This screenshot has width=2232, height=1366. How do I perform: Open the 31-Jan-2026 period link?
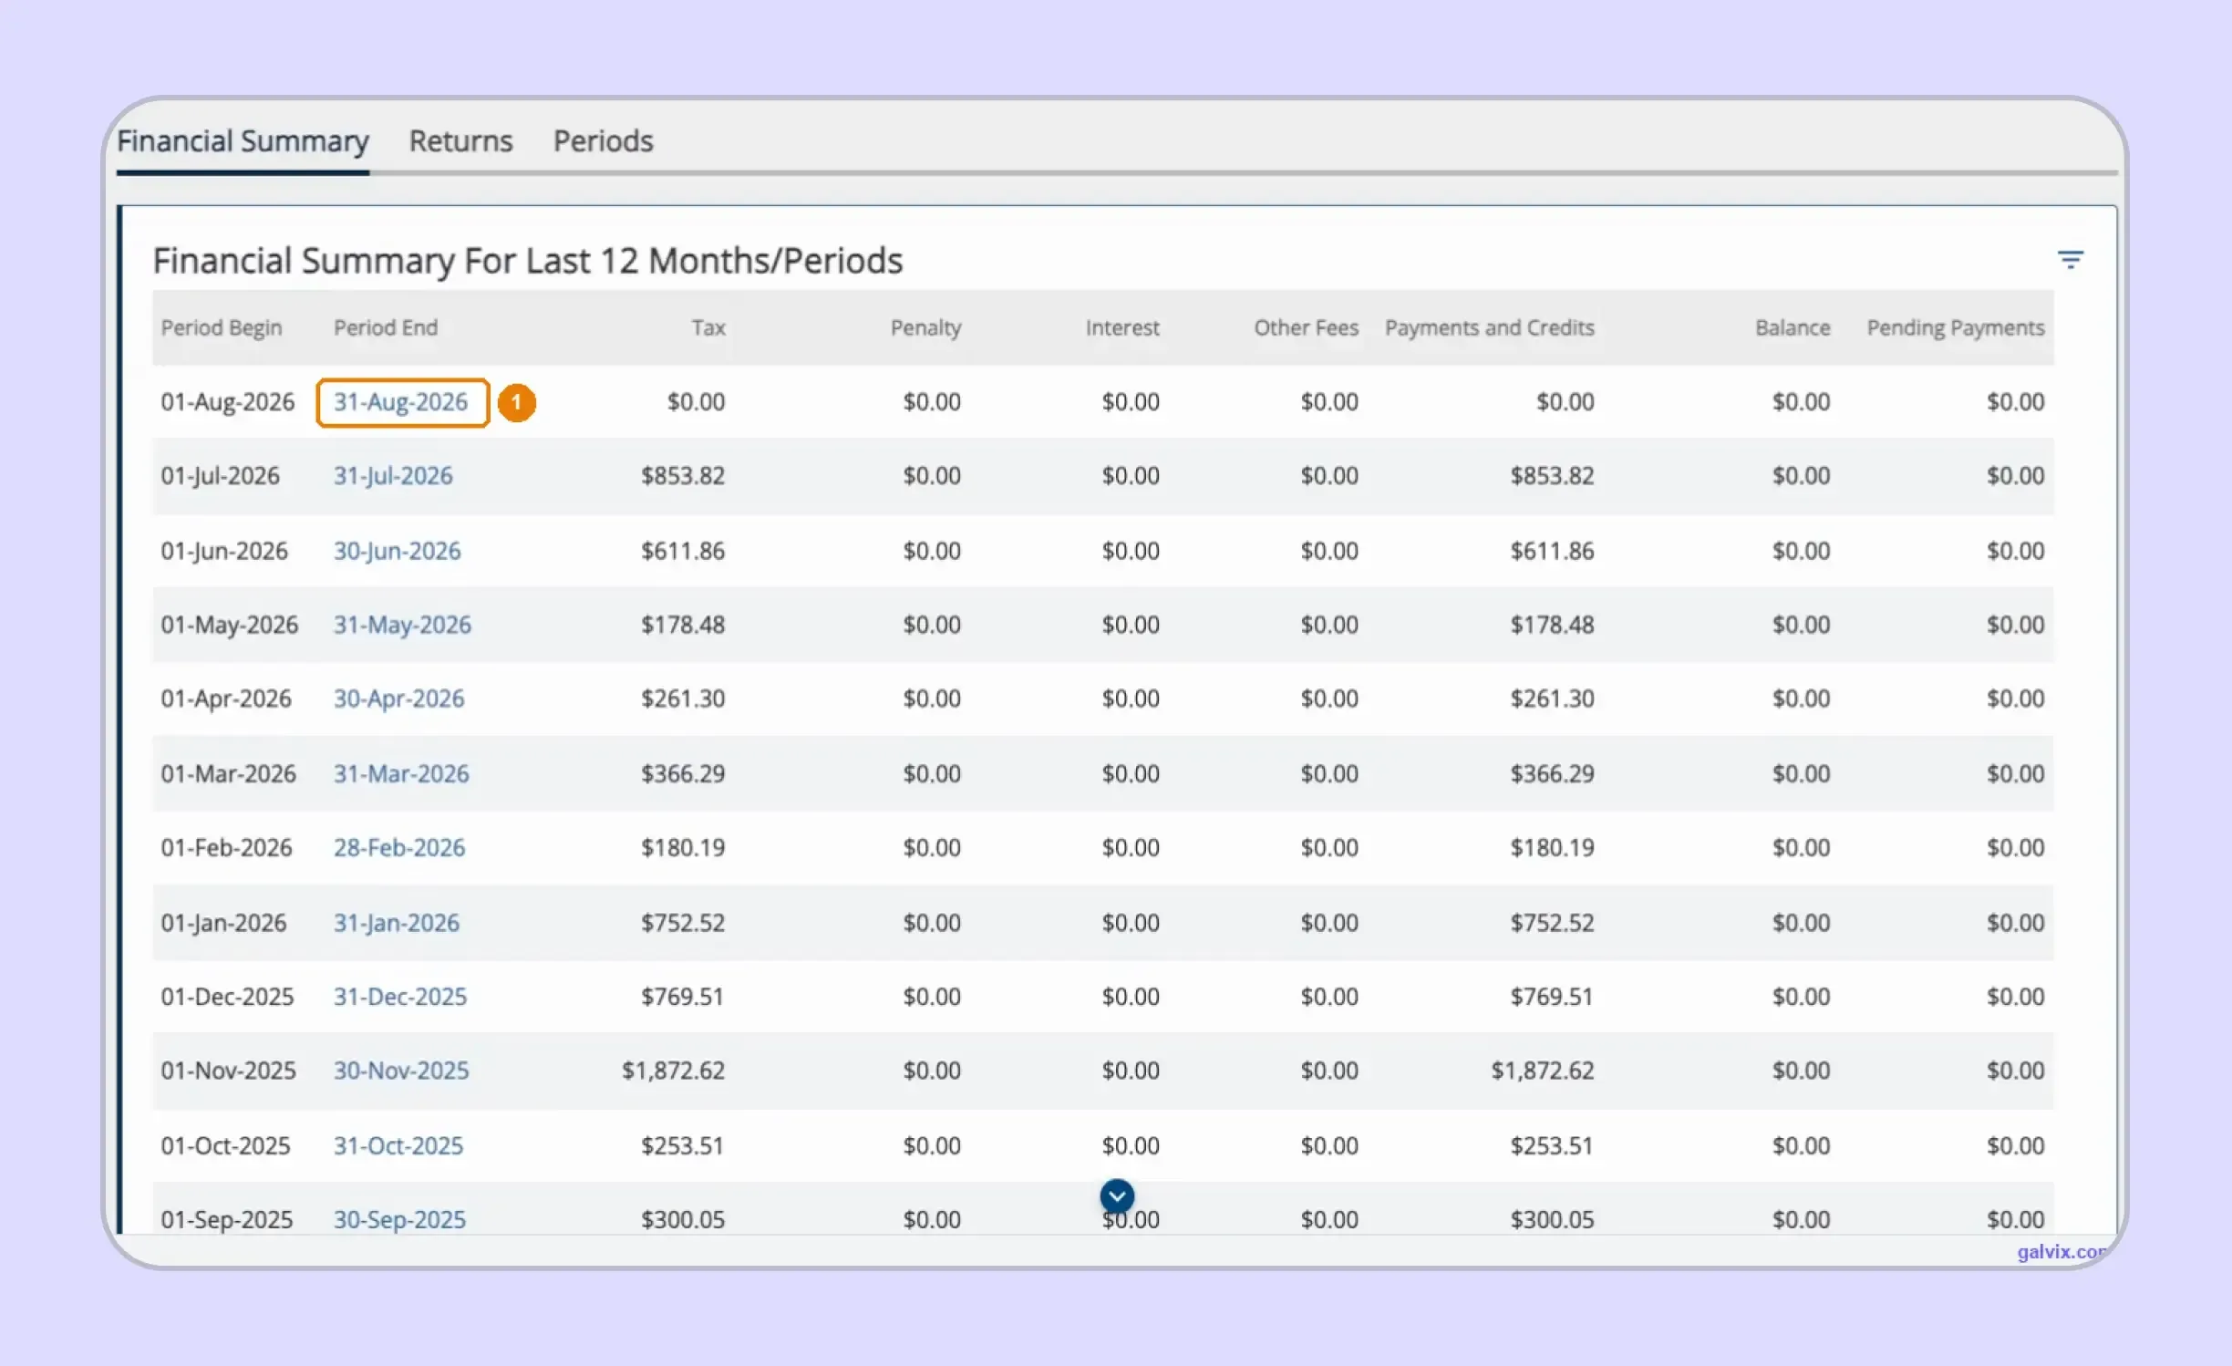[x=397, y=923]
